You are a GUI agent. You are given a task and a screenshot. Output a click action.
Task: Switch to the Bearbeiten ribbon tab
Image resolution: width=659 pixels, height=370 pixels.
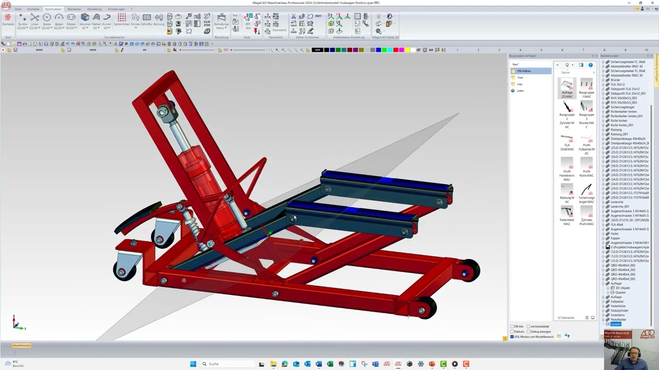74,9
